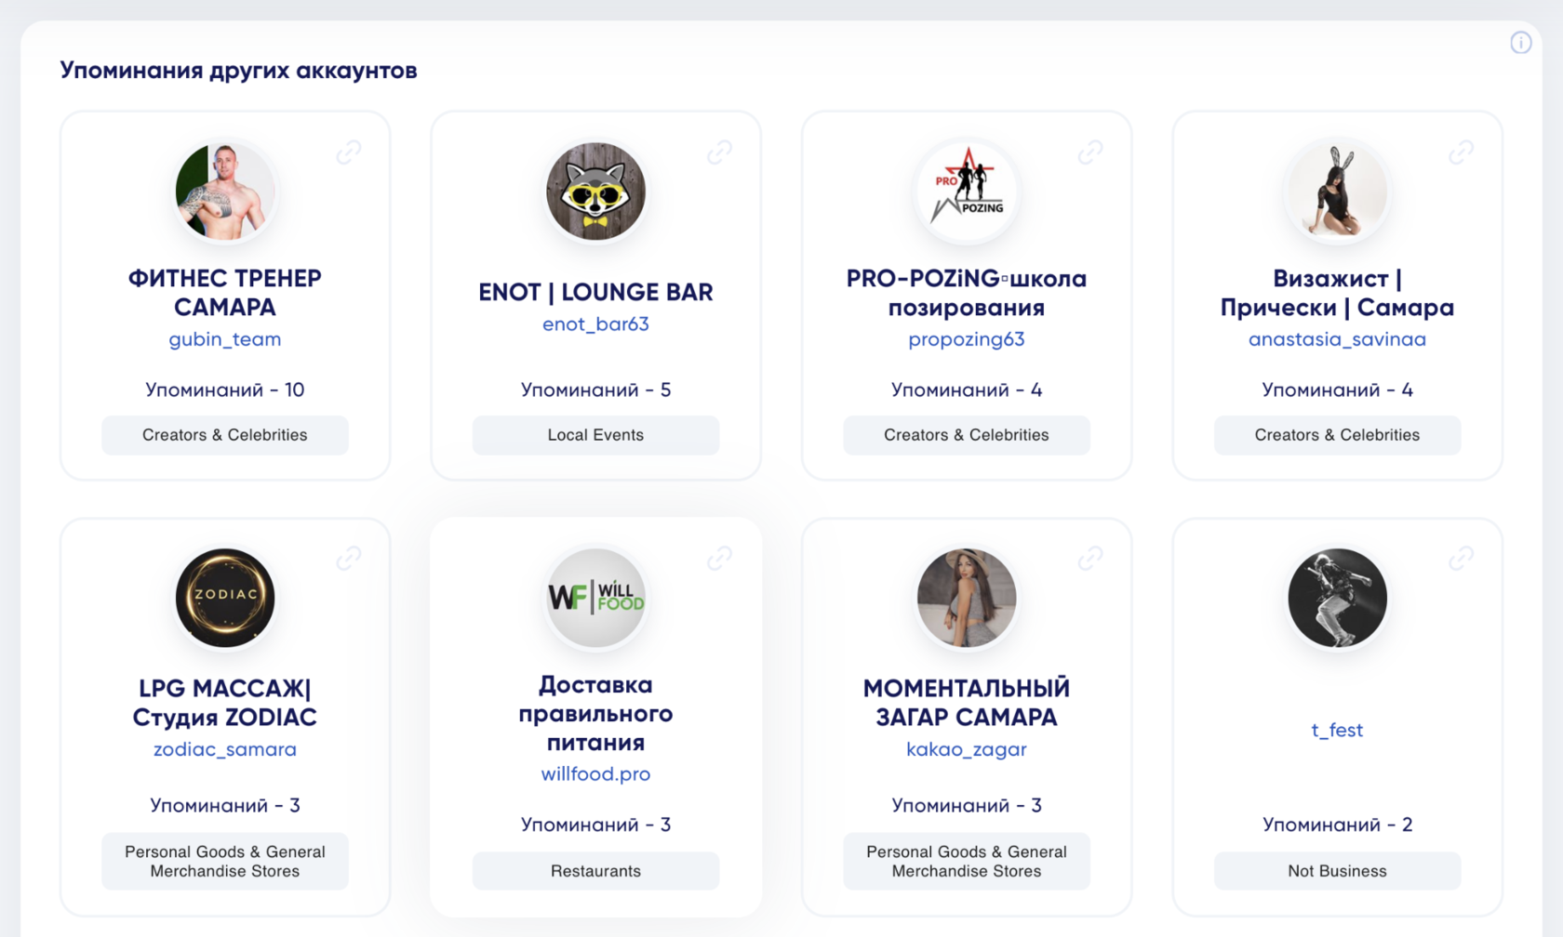Image resolution: width=1563 pixels, height=937 pixels.
Task: Select the Restaurants category tag
Action: tap(595, 871)
